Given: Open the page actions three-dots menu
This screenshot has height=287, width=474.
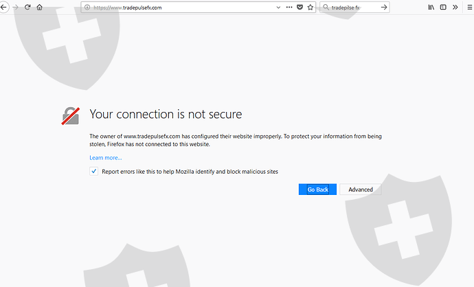Looking at the screenshot, I should point(289,7).
